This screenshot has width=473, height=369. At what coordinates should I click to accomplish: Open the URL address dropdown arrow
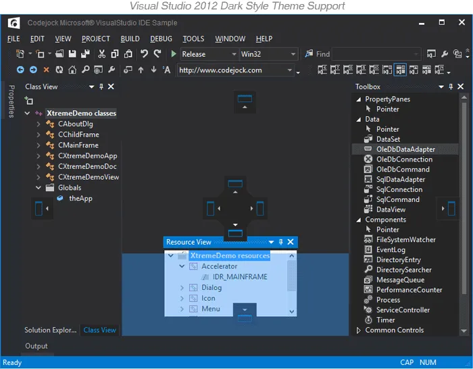tap(290, 70)
